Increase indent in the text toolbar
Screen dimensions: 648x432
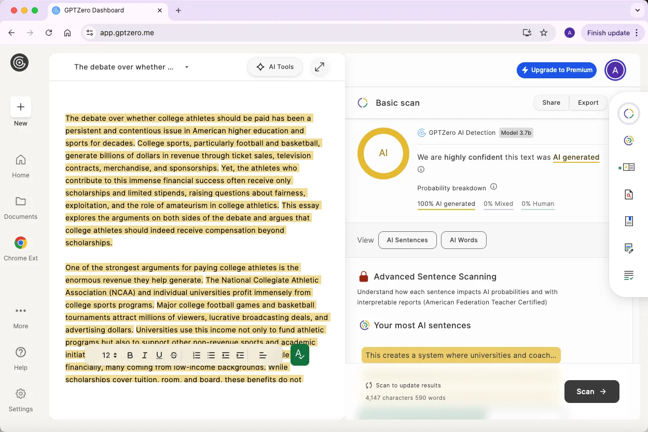(240, 355)
